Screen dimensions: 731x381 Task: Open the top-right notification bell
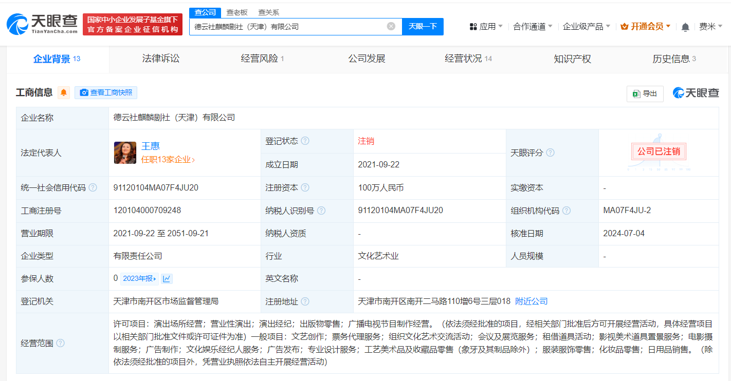pos(685,26)
